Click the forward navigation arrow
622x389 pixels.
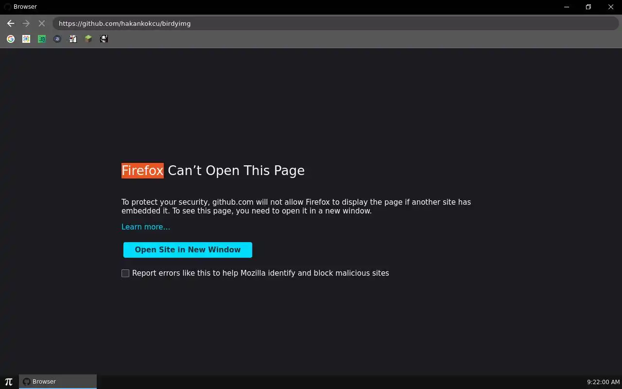coord(26,23)
